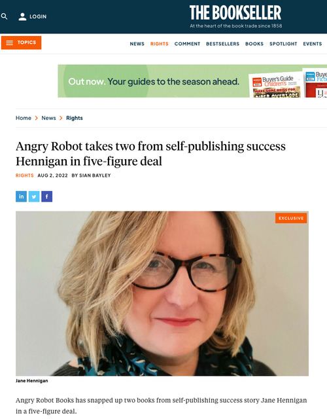Click The Bookseller logo
Viewport: 327px width, 419px height.
235,16
